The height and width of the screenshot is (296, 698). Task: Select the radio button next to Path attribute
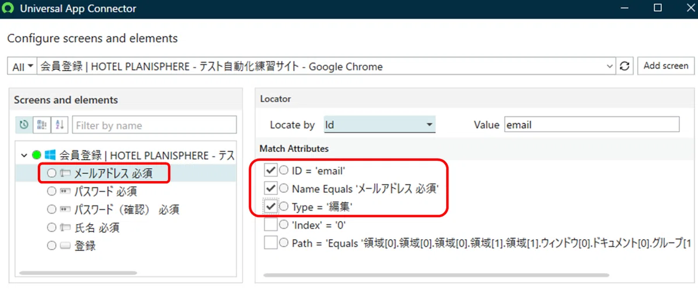pos(284,243)
